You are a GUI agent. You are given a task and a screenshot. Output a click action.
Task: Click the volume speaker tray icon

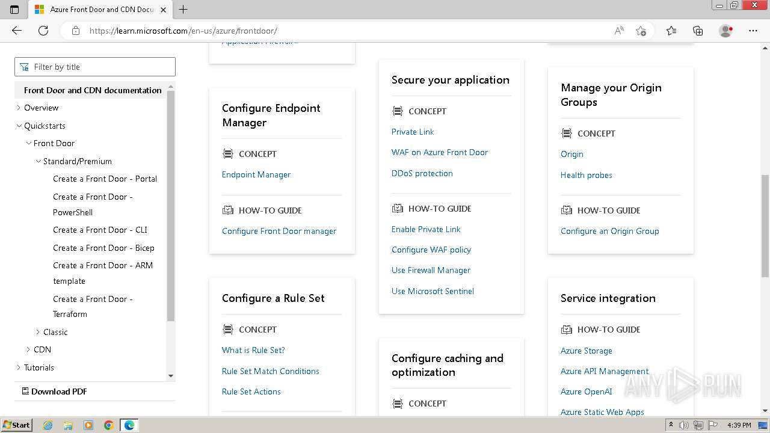pos(684,425)
